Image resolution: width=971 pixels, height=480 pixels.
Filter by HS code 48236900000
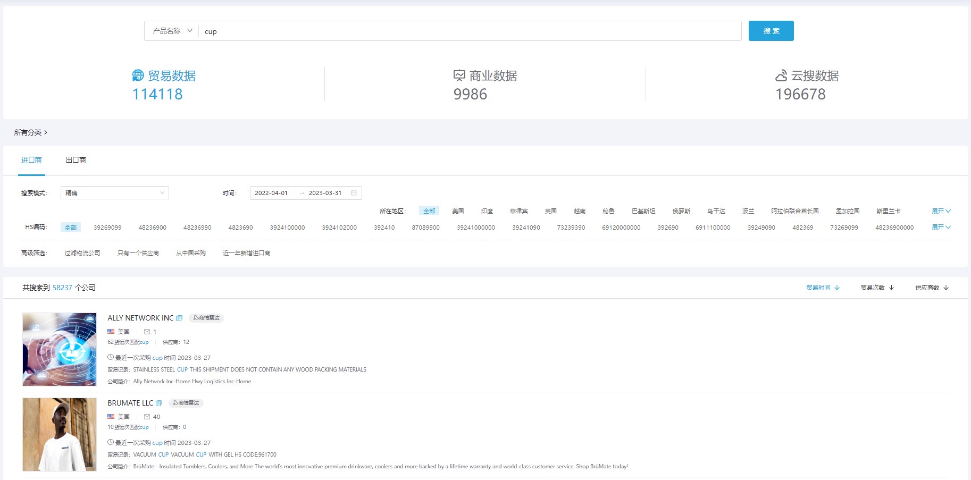pos(894,228)
